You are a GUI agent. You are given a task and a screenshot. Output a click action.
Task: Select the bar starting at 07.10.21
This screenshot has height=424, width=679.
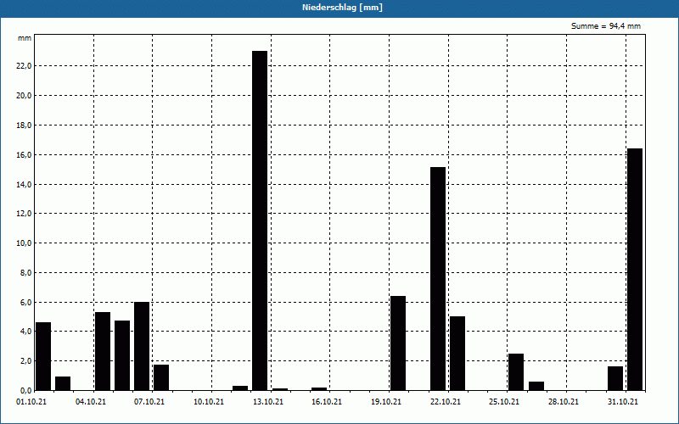click(161, 377)
